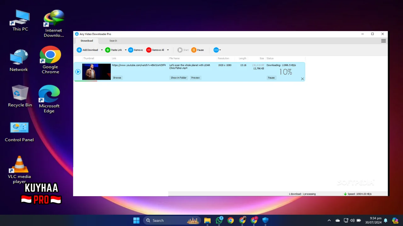
Task: Open This PC desktop icon
Action: [20, 20]
